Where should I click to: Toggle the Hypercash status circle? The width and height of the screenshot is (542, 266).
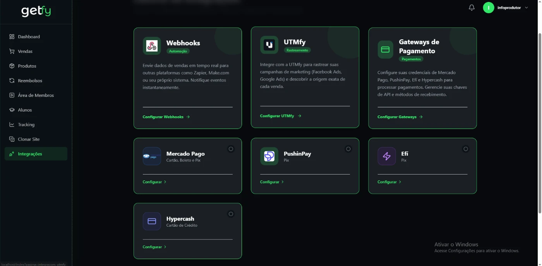231,214
